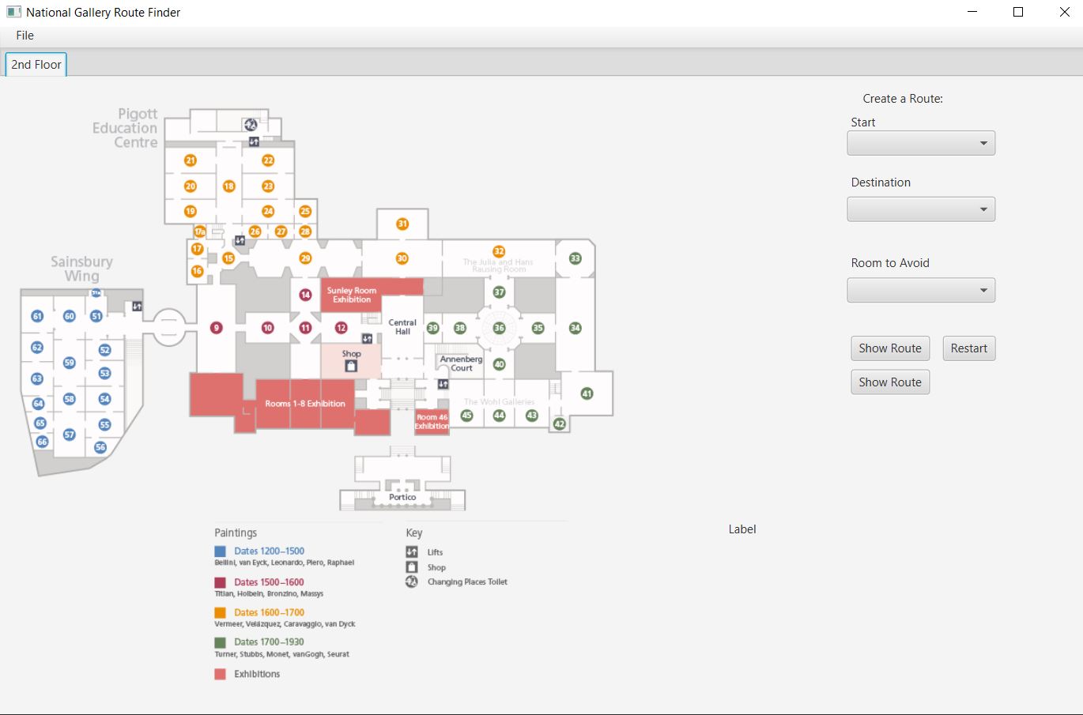This screenshot has width=1083, height=715.
Task: Open the Destination dropdown
Action: [x=920, y=209]
